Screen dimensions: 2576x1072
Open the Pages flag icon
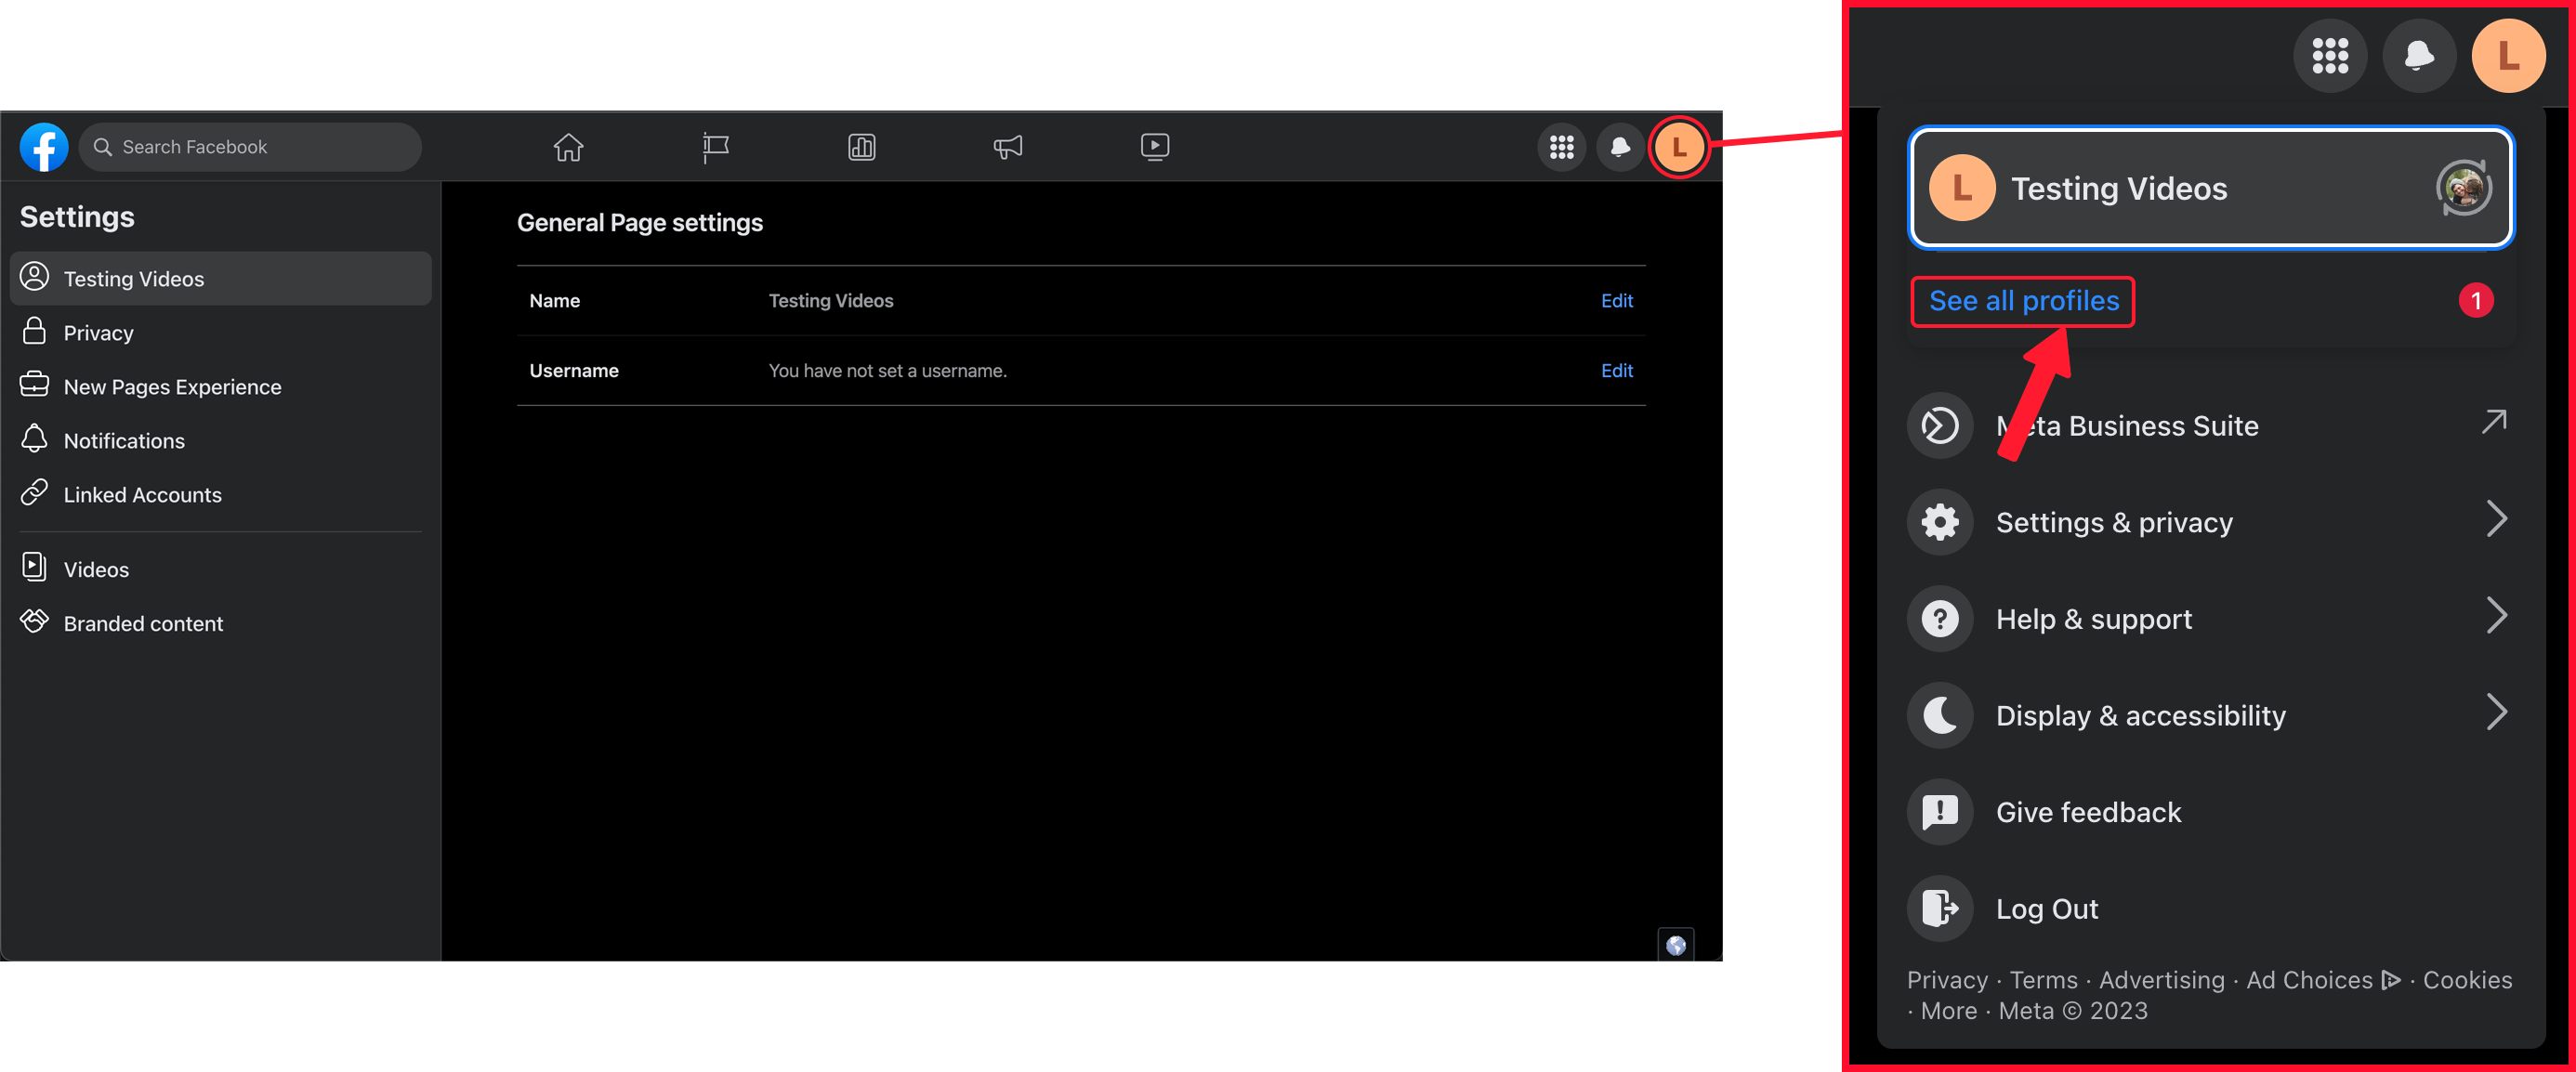tap(715, 147)
